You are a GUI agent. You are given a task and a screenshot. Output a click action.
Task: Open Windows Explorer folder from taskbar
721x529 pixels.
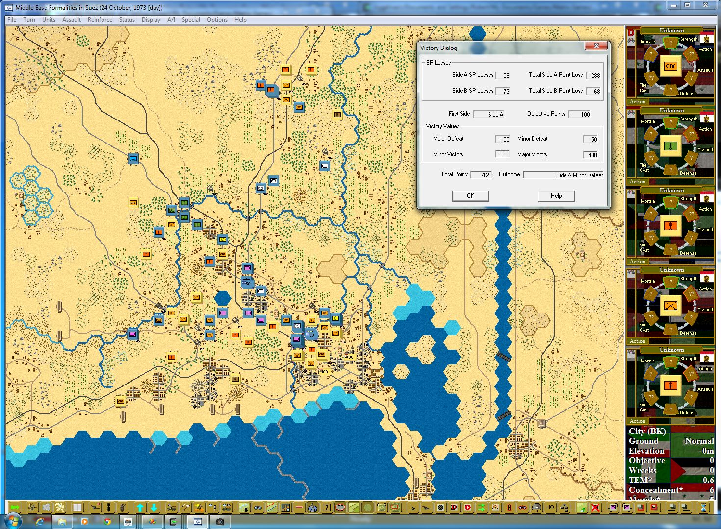coord(62,522)
